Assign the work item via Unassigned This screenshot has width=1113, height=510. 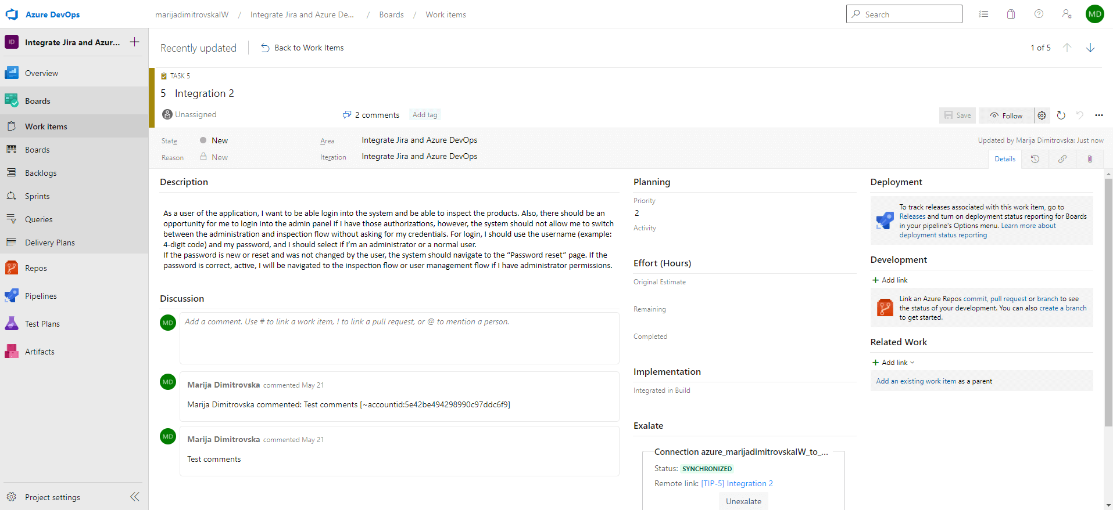(x=189, y=114)
